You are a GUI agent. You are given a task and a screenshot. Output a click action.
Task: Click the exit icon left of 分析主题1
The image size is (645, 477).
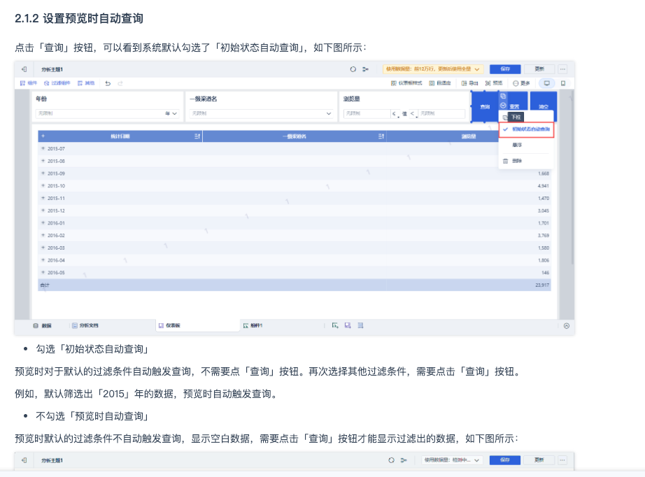pyautogui.click(x=24, y=69)
